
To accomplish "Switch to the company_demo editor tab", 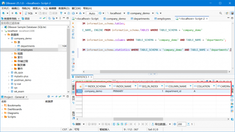I will [x=115, y=19].
